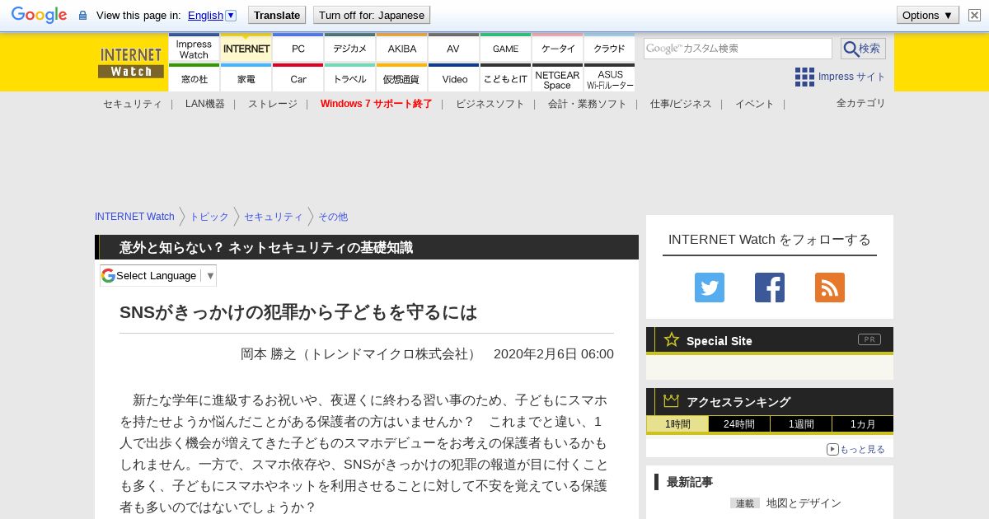Click the 全カテゴリ link

point(860,103)
